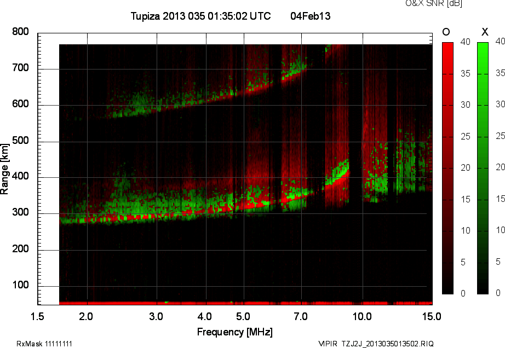The image size is (505, 348).
Task: Click the 500 range tick label
Action: pos(21,141)
